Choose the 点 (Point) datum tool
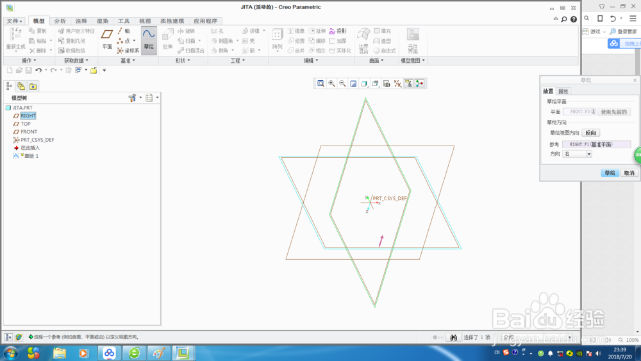This screenshot has height=361, width=641. 124,41
